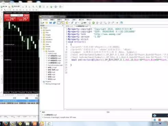Open the terminal icon at toolbar end
This screenshot has height=126, width=168.
122,23
